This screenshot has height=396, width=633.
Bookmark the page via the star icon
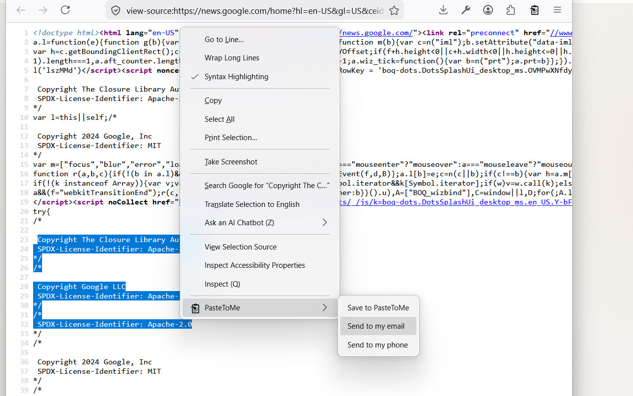pos(394,10)
